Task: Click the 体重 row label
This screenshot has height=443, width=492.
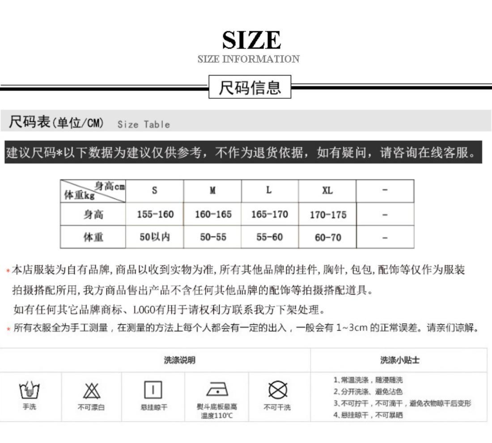Action: point(93,237)
